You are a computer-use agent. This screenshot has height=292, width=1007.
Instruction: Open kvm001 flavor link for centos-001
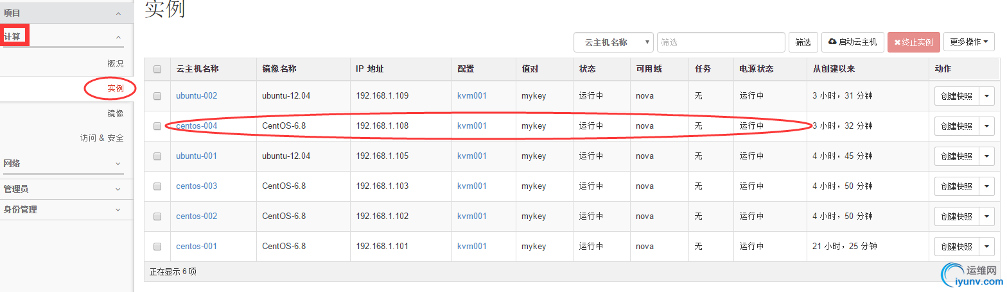coord(472,247)
